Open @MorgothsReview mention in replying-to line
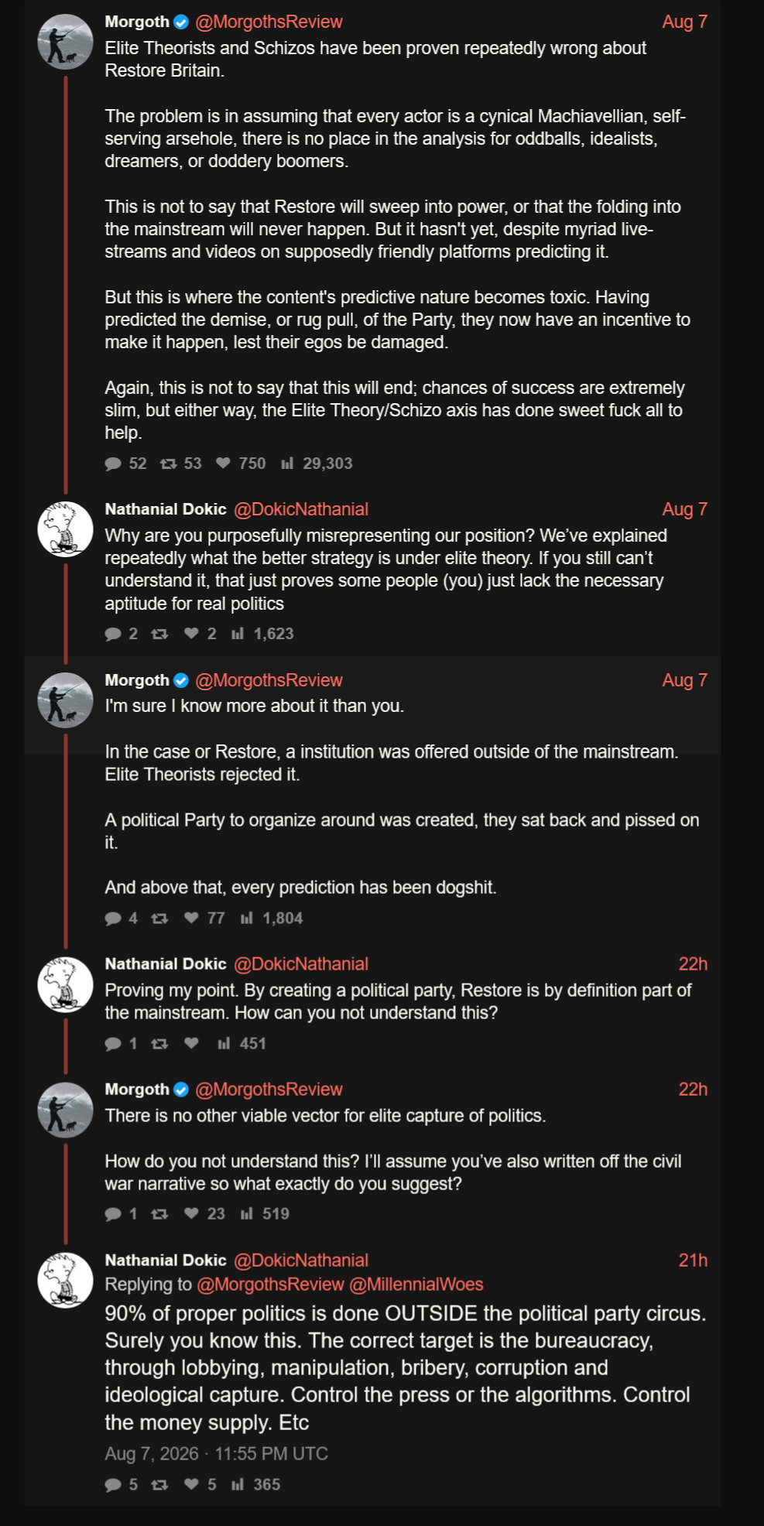This screenshot has height=1526, width=764. [x=270, y=1284]
